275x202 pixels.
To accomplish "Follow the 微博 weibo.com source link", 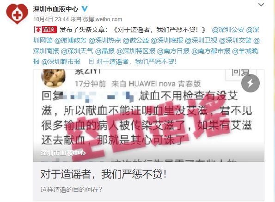I will (103, 19).
